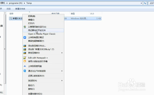Click the QQ/TIM send icon
The height and width of the screenshot is (95, 154).
point(25,71)
